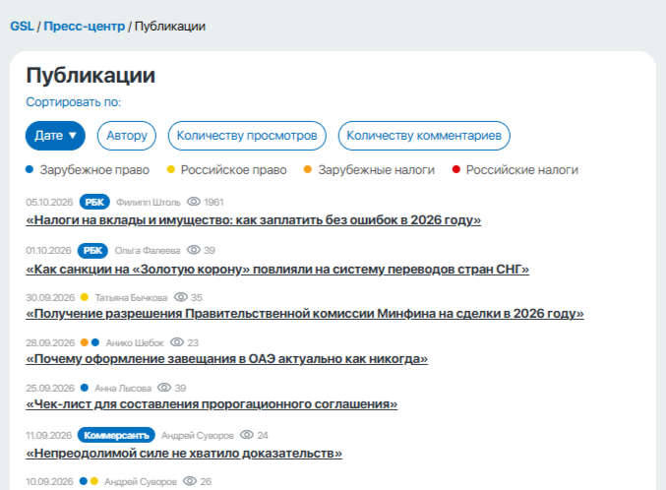666x490 pixels.
Task: Click views eye icon beside 1961
Action: coord(194,202)
